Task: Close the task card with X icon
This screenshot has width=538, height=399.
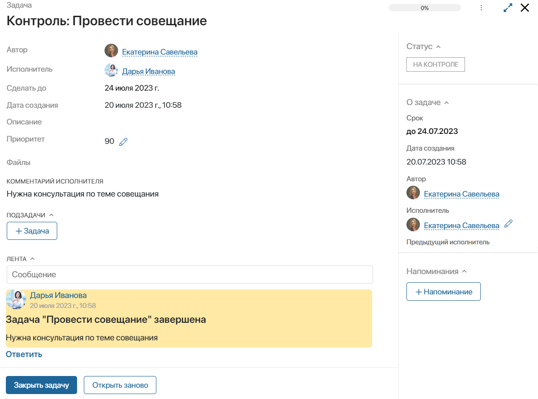Action: 525,8
